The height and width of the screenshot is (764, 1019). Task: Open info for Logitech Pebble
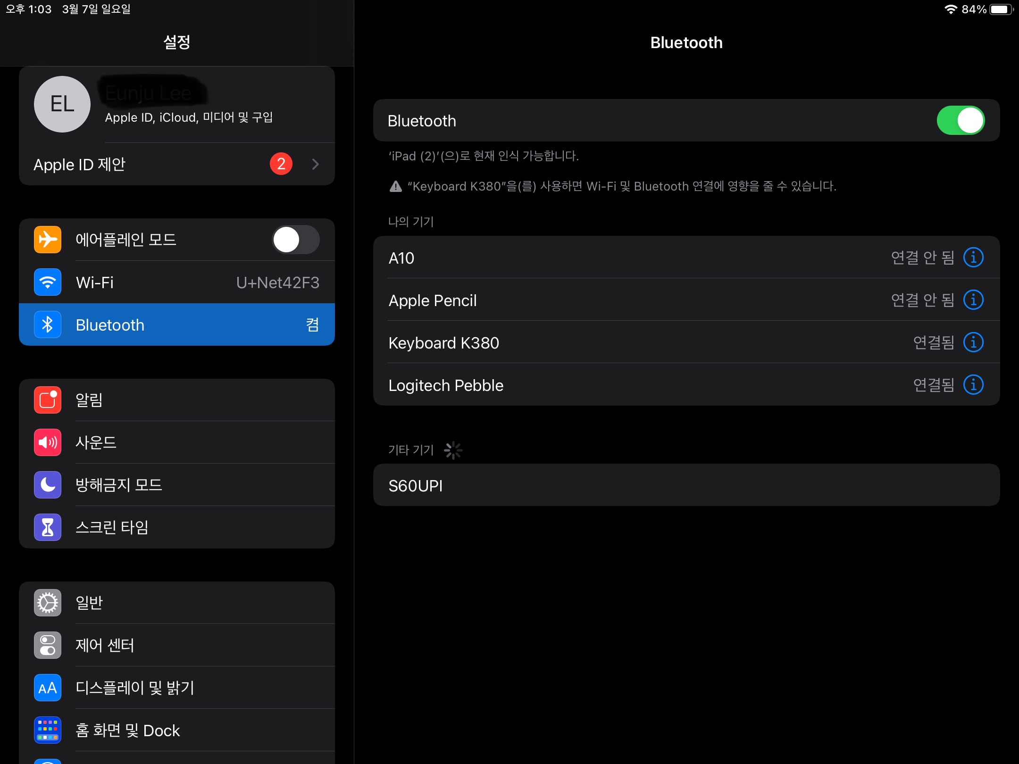point(973,385)
